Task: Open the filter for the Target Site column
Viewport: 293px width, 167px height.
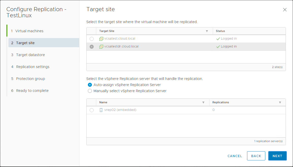Action: tap(207, 31)
